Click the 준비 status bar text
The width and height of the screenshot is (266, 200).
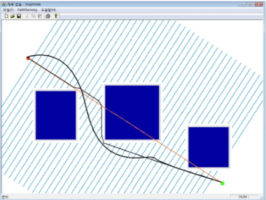5,197
